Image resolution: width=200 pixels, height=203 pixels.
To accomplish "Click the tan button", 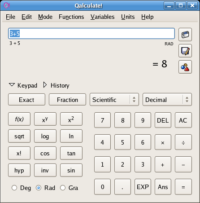I will [x=71, y=153].
